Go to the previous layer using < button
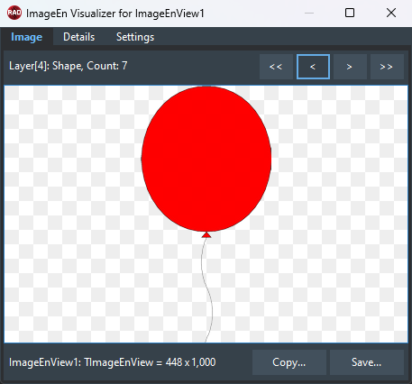The image size is (412, 384). click(x=313, y=67)
